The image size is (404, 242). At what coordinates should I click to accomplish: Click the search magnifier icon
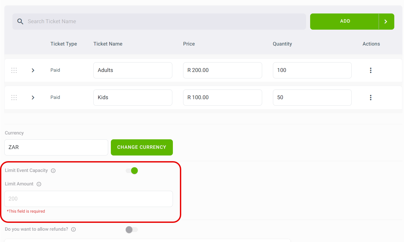tap(20, 21)
